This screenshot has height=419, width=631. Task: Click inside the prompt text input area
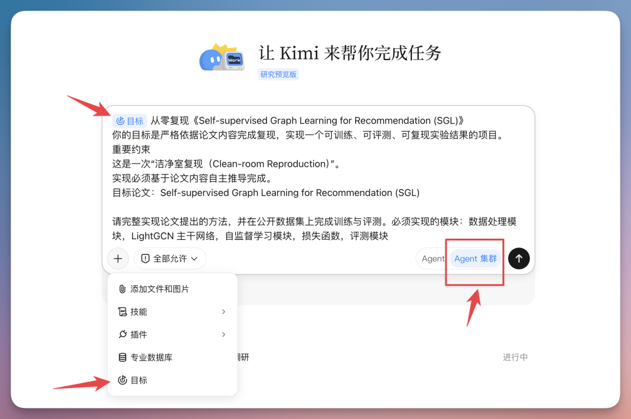(x=318, y=178)
